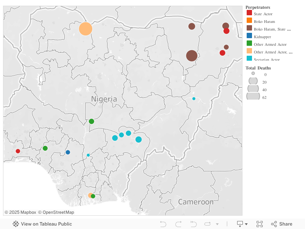Viewport: 305px width, 229px height.
Task: Click the share network icon
Action: (274, 224)
